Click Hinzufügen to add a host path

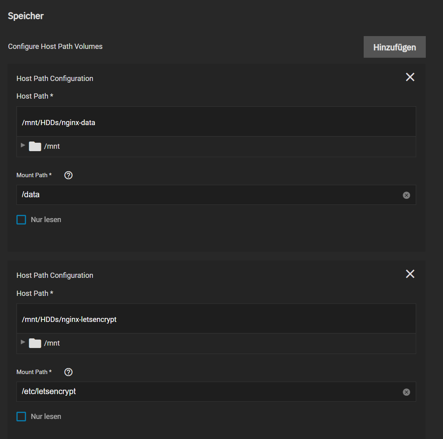[x=394, y=47]
